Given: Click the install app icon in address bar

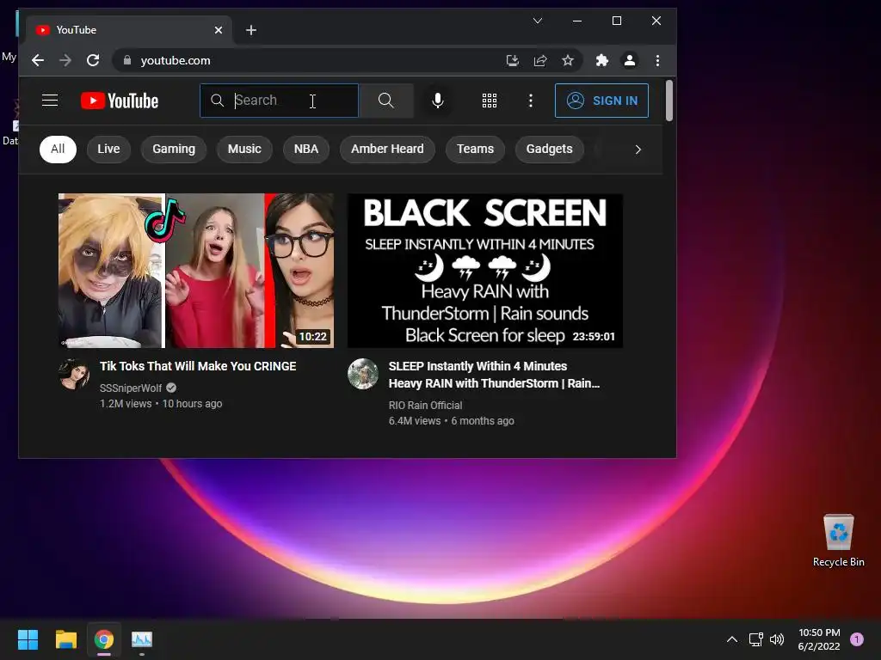Looking at the screenshot, I should (513, 61).
